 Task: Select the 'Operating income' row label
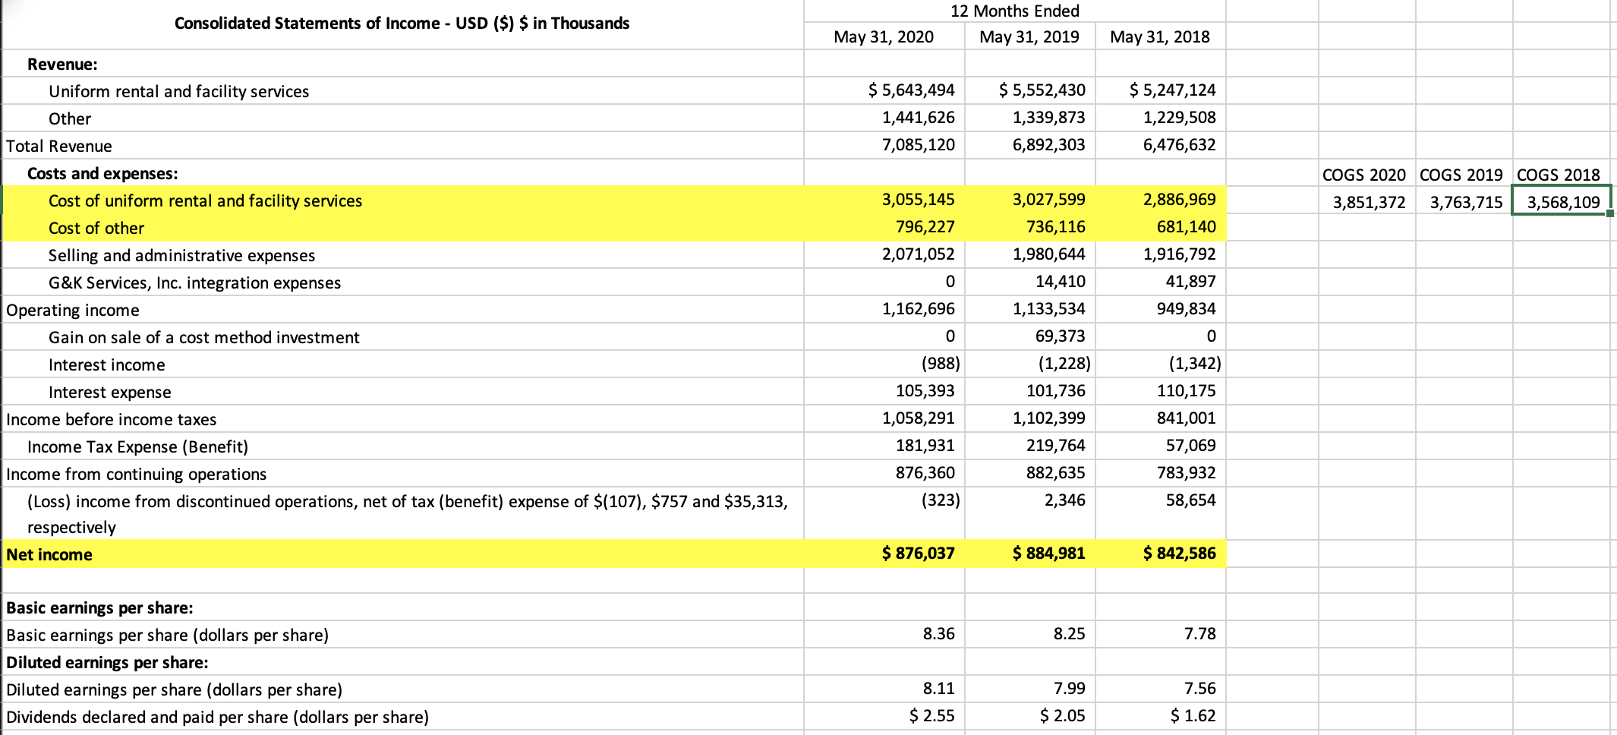(73, 310)
